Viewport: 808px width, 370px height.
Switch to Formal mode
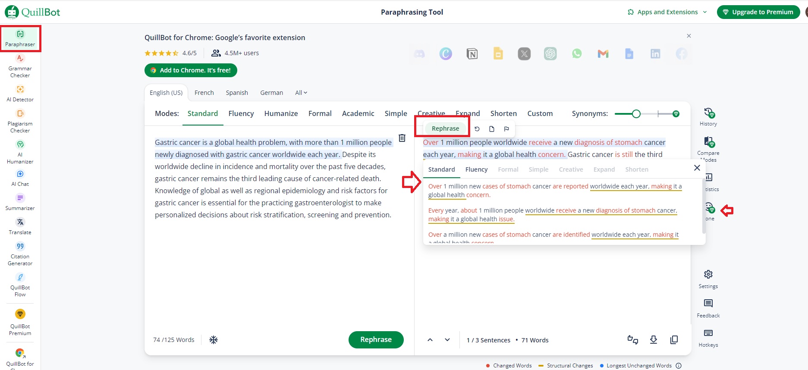(320, 113)
